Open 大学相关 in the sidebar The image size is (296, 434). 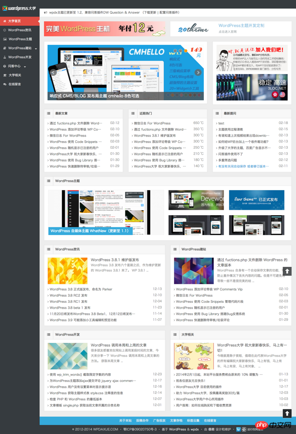click(15, 75)
